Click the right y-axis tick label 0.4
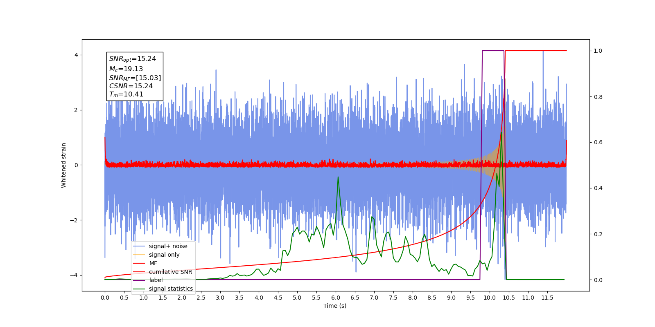Screen dimensions: 655x327 [x=598, y=188]
